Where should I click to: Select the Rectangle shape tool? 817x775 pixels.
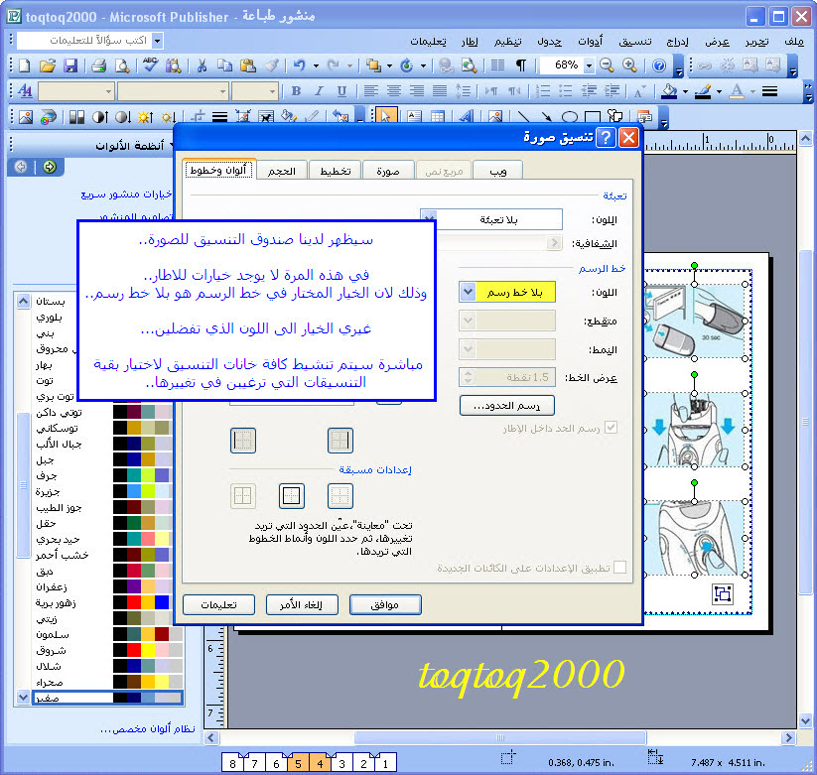(x=593, y=117)
